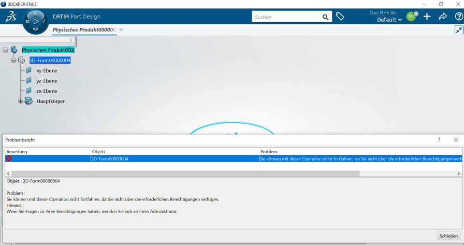The image size is (464, 245).
Task: Select xy-Ebene in the tree
Action: [47, 71]
